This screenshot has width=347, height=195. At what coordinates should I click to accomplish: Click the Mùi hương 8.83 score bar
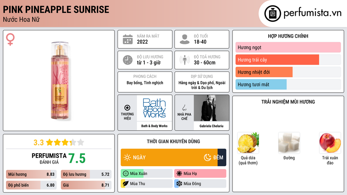pos(31,174)
